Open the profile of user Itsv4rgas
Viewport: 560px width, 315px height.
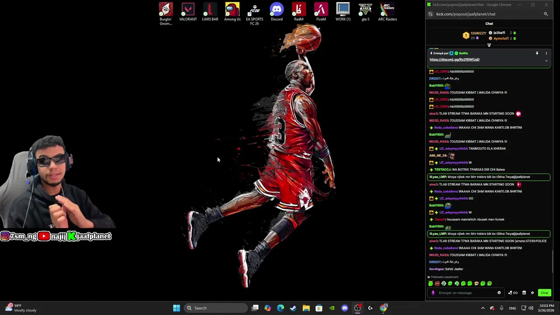(437, 269)
